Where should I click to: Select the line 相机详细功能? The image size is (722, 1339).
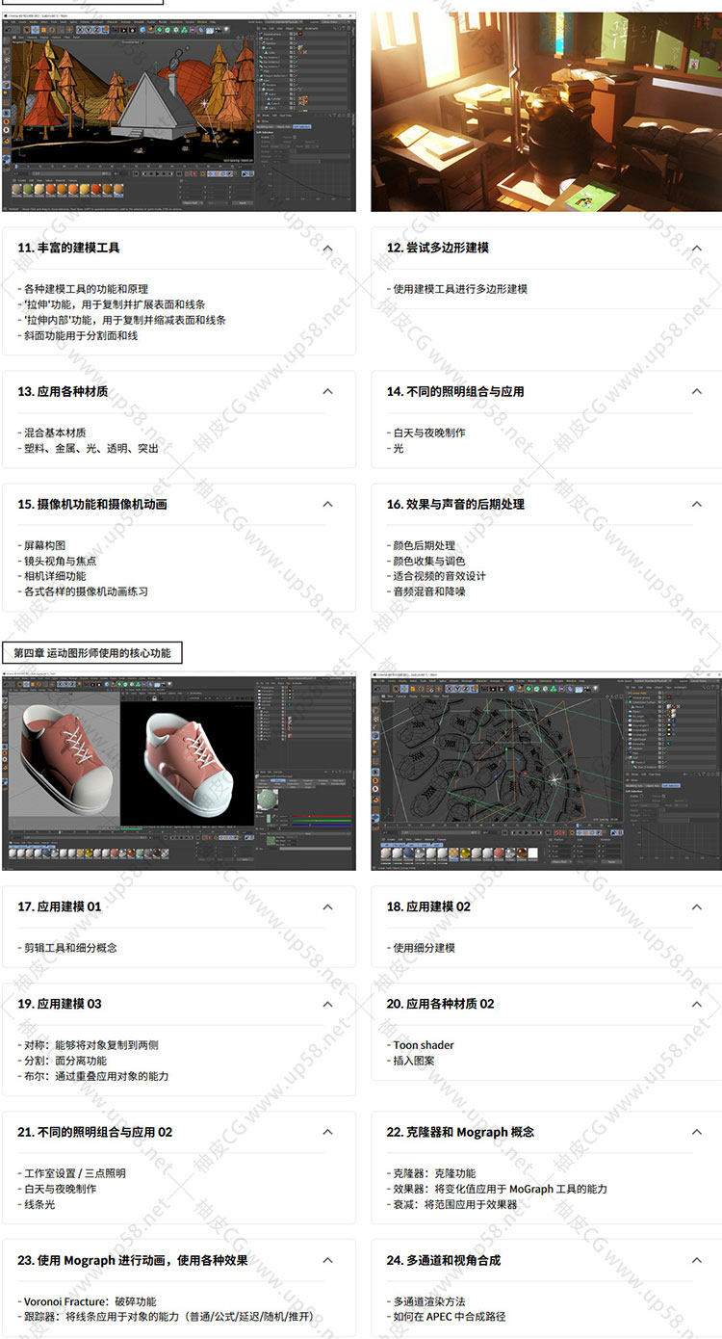coord(52,576)
